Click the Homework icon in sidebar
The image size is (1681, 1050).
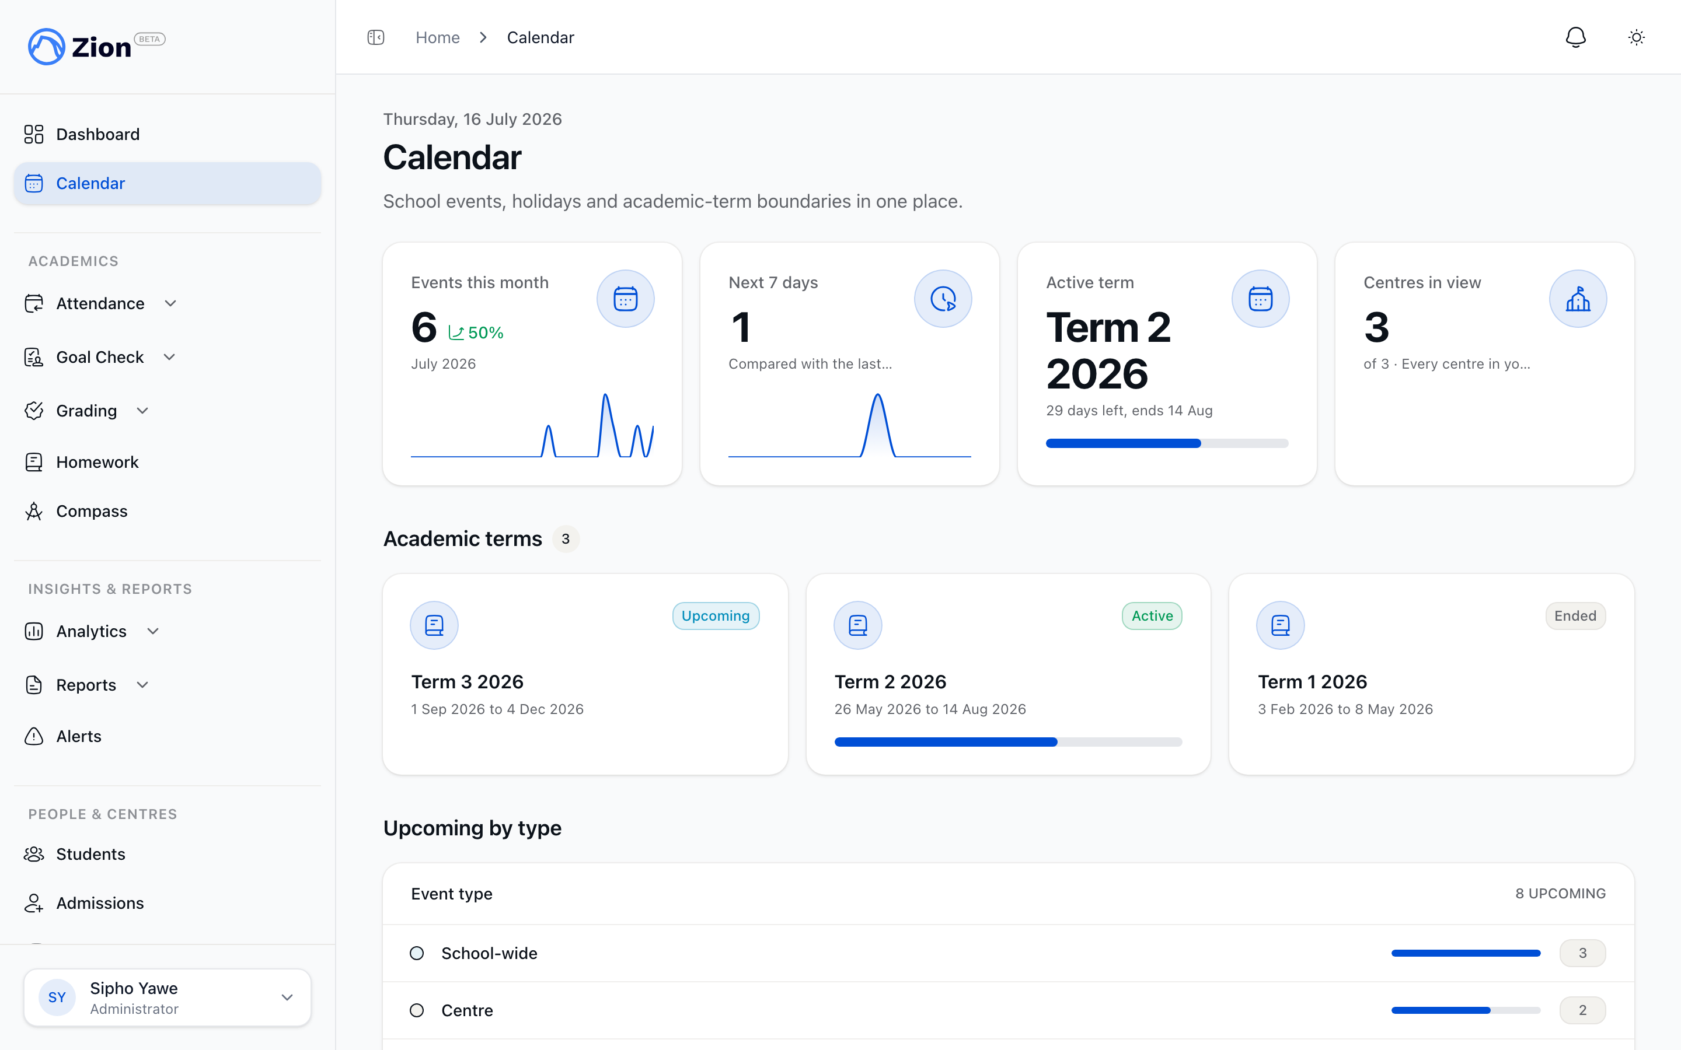(x=34, y=462)
